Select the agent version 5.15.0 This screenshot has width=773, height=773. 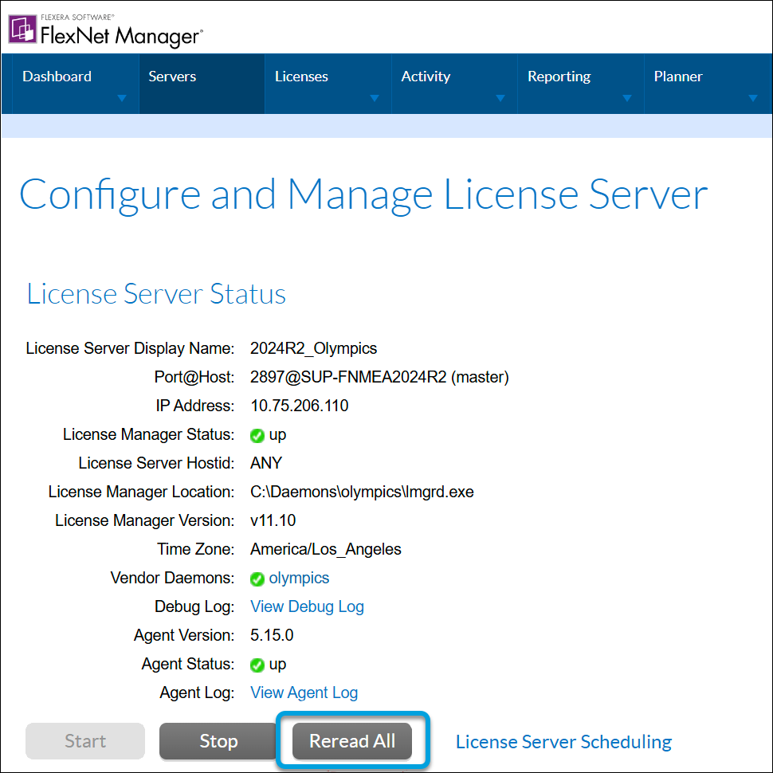point(272,635)
